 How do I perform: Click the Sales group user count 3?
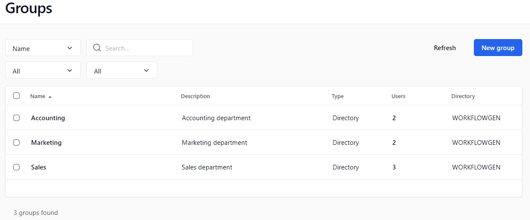pos(394,167)
